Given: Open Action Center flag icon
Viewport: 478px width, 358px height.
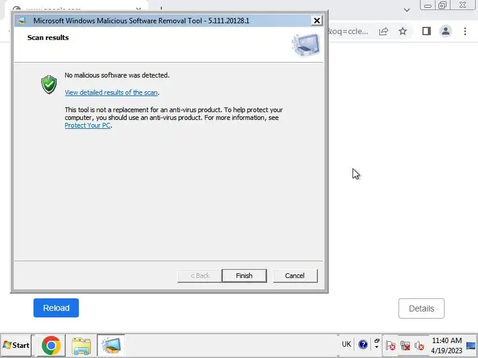Looking at the screenshot, I should click(391, 345).
